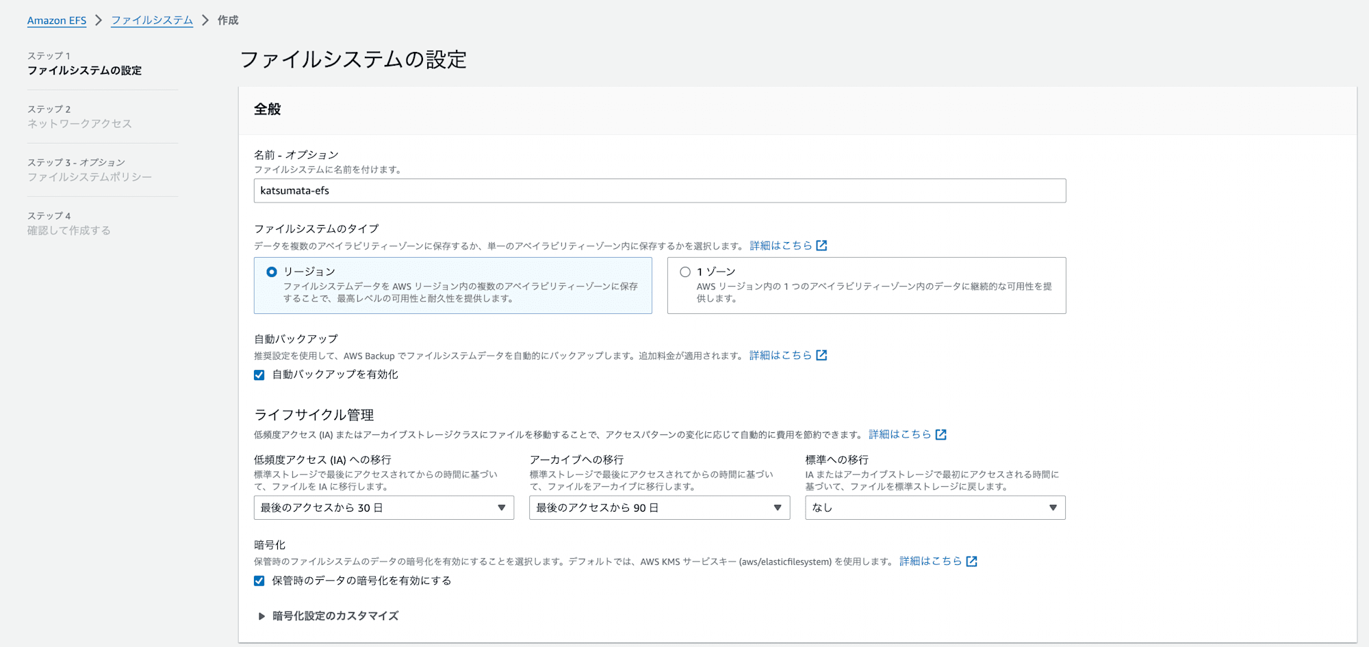The width and height of the screenshot is (1369, 647).
Task: Open 詳細はこちら link for ファイルシステムのタイプ
Action: (781, 246)
